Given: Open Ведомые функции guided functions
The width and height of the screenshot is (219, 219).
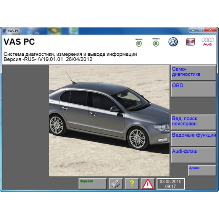Looking at the screenshot, I should [193, 139].
